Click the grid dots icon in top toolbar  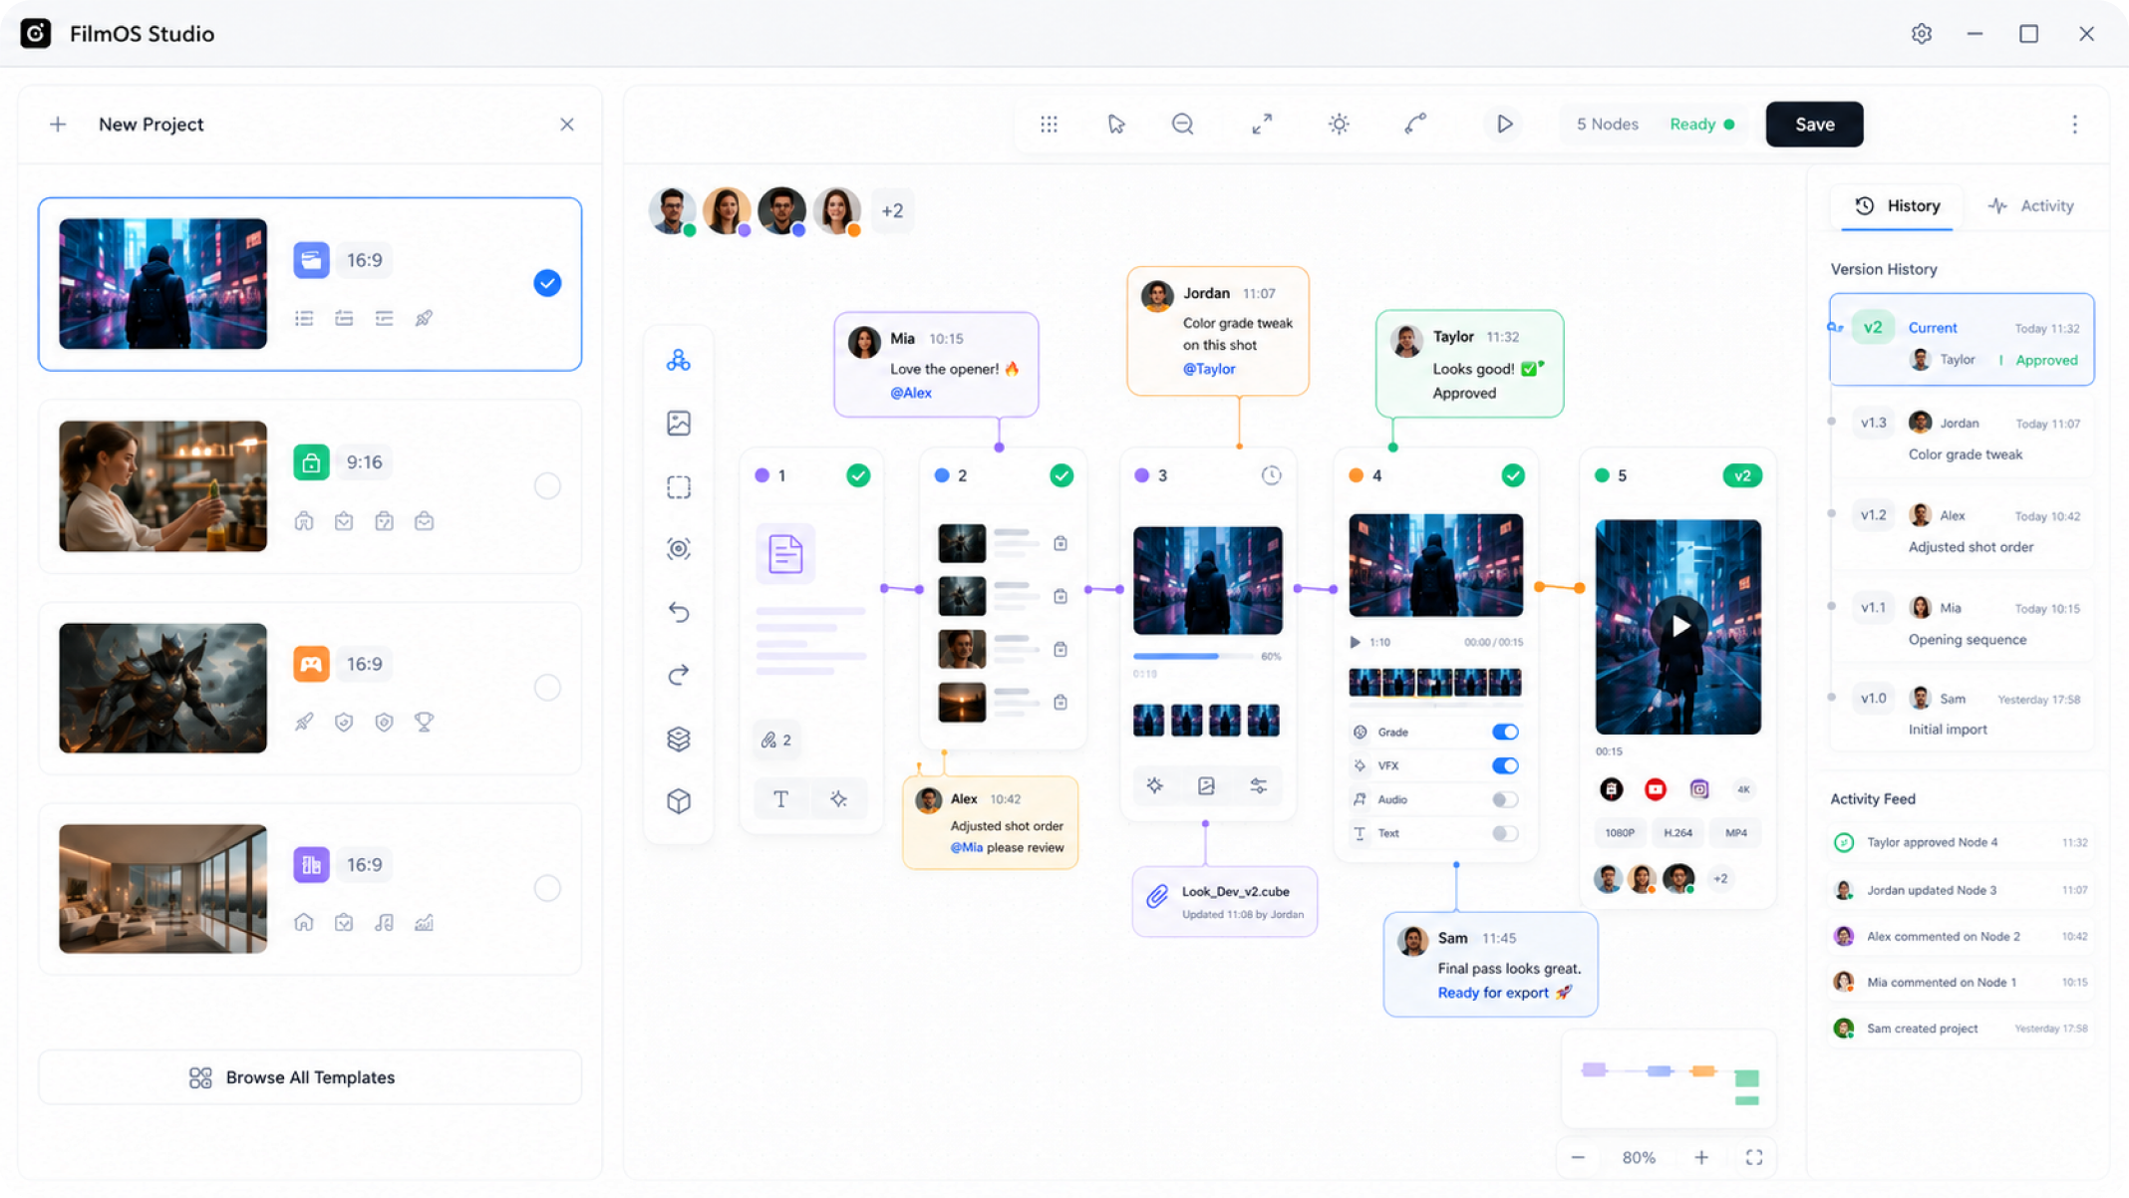pyautogui.click(x=1049, y=124)
